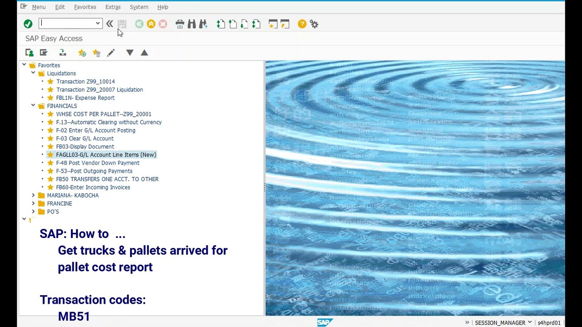The image size is (582, 327).
Task: Expand the PO'S folder arrow
Action: 33,212
